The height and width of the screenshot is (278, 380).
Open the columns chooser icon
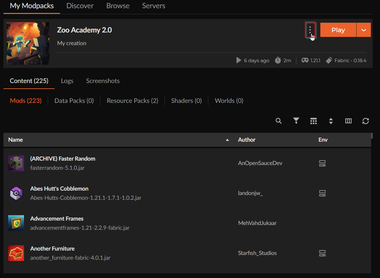pos(348,121)
